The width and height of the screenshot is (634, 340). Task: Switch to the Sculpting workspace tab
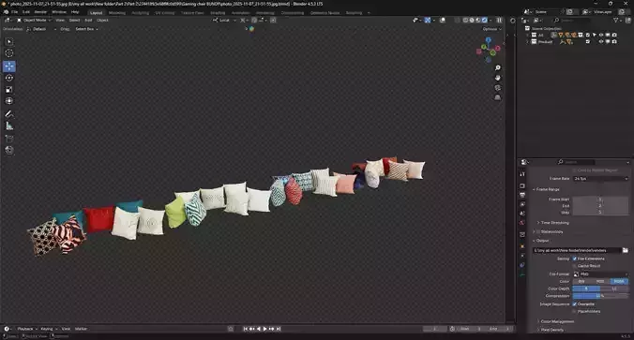coord(141,13)
